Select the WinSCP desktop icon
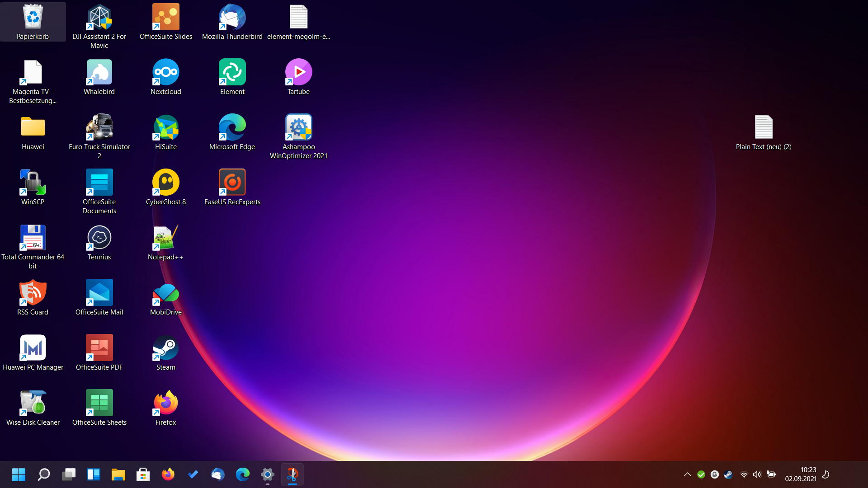Screen dimensions: 868x488 [x=33, y=188]
